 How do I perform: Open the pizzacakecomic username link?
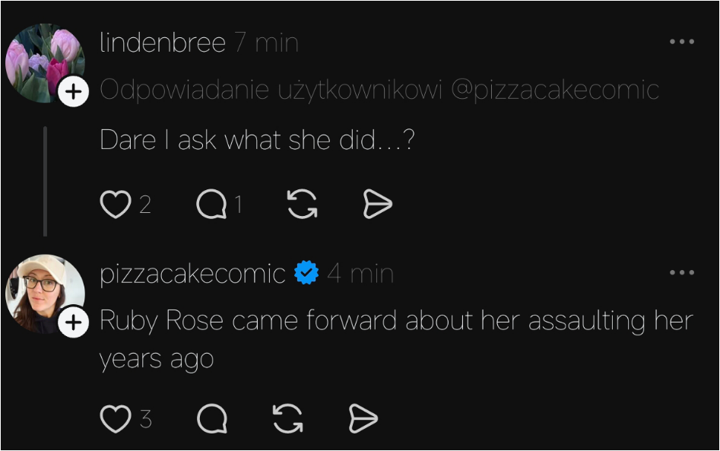click(x=193, y=275)
